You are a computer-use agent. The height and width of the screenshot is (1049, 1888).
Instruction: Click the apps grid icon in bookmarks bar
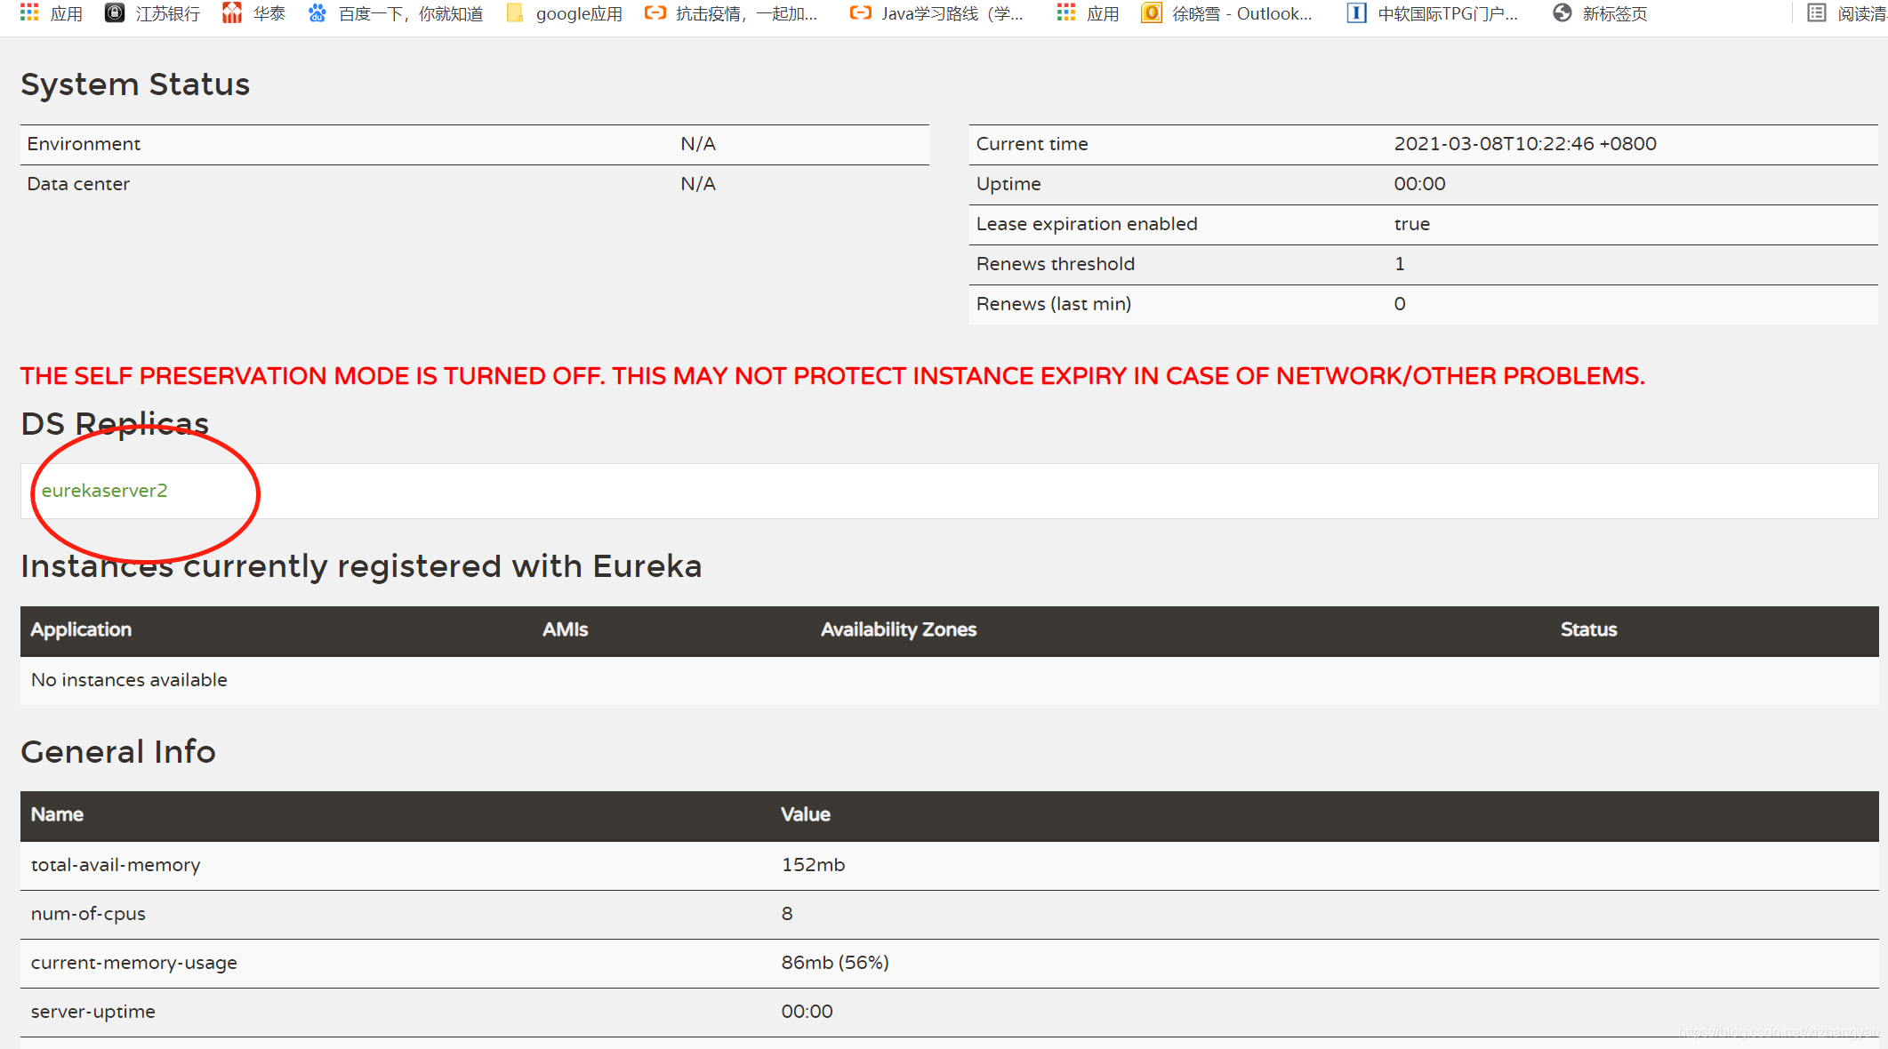[x=29, y=12]
